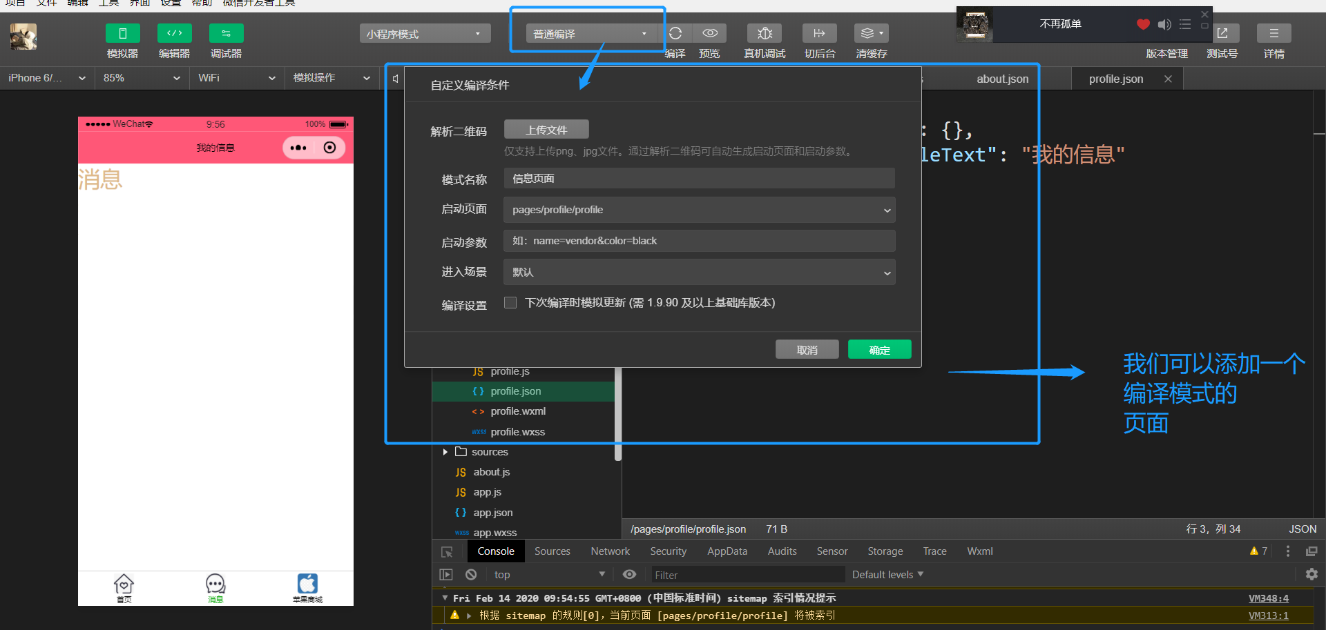Screen dimensions: 1326x630
Task: Click the heart favorite icon in music widget
Action: pyautogui.click(x=1143, y=25)
